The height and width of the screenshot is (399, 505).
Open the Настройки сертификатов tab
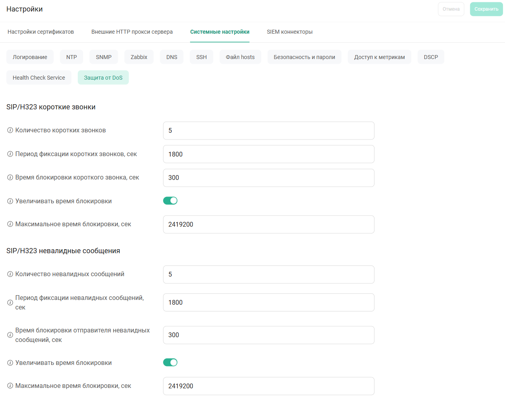(40, 32)
